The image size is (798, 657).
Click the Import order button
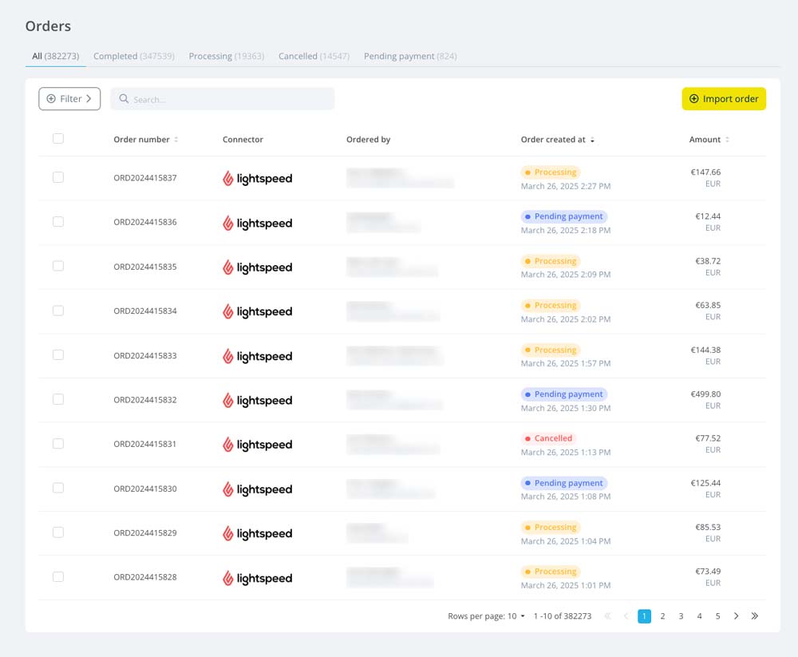724,99
